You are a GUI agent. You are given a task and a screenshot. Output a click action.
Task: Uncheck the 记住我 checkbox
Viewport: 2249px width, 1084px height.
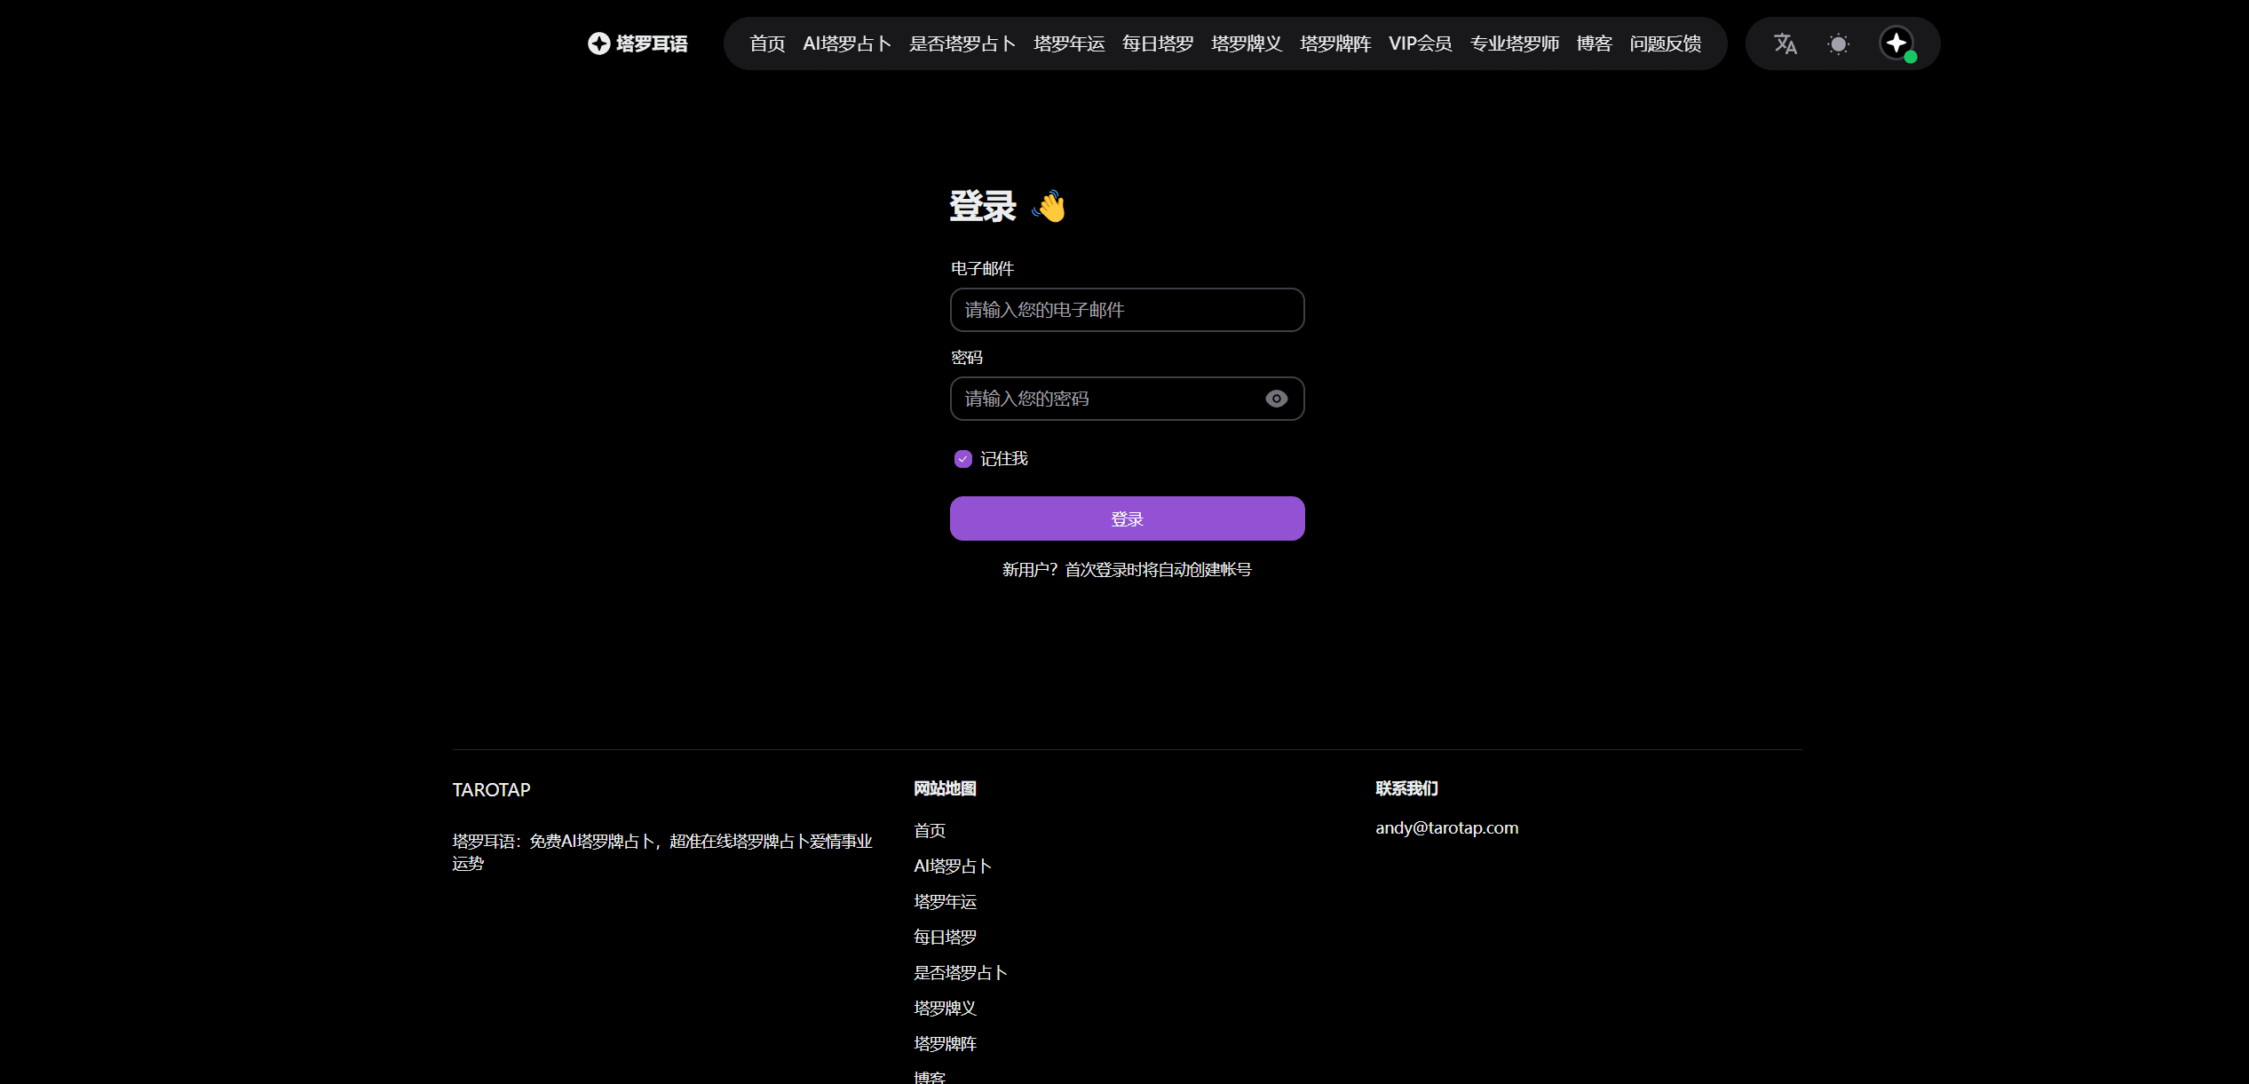click(962, 459)
